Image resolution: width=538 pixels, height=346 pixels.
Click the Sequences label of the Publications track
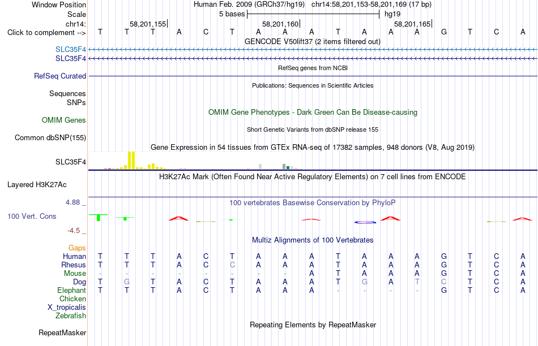67,93
